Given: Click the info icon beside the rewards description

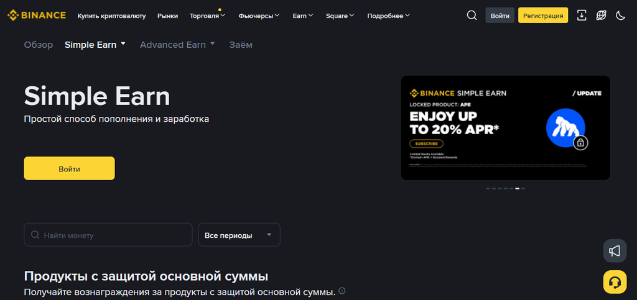Looking at the screenshot, I should tap(342, 291).
